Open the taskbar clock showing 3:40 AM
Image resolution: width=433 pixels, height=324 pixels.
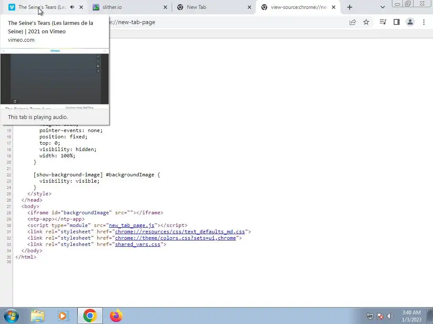coord(411,316)
